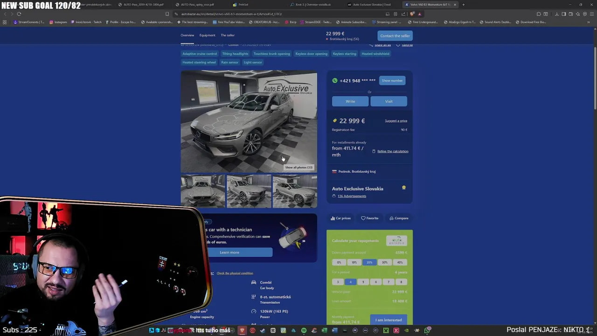Screen dimensions: 597x336
Task: Click the page vertical scrollbar
Action: 595,79
